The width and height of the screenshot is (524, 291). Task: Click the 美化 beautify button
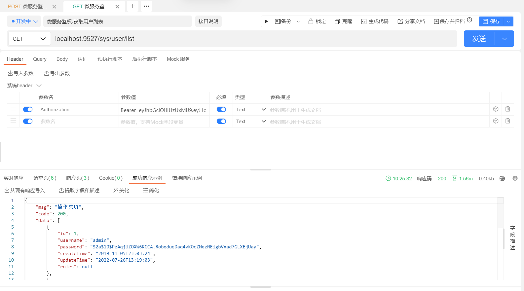(x=121, y=191)
